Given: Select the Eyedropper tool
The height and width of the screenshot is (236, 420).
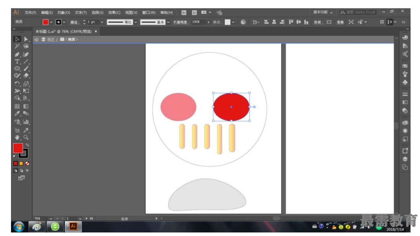Looking at the screenshot, I should 17,113.
